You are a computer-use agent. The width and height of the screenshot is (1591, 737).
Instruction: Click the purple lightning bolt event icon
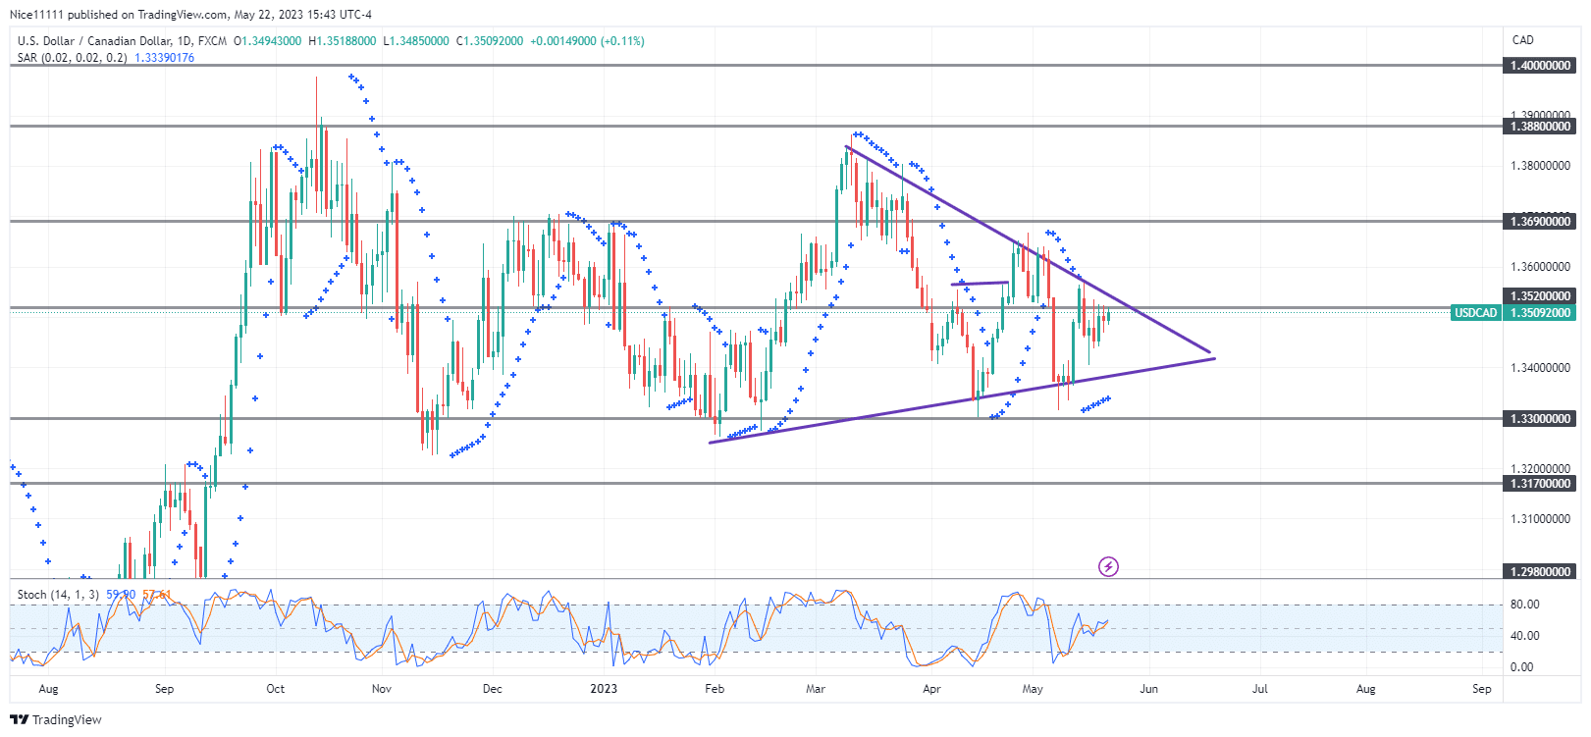1108,566
